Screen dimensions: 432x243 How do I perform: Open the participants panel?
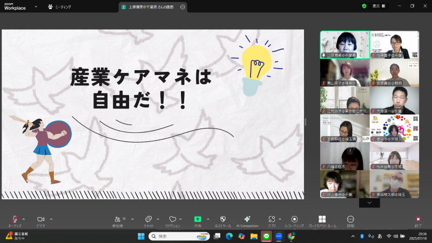pyautogui.click(x=118, y=219)
